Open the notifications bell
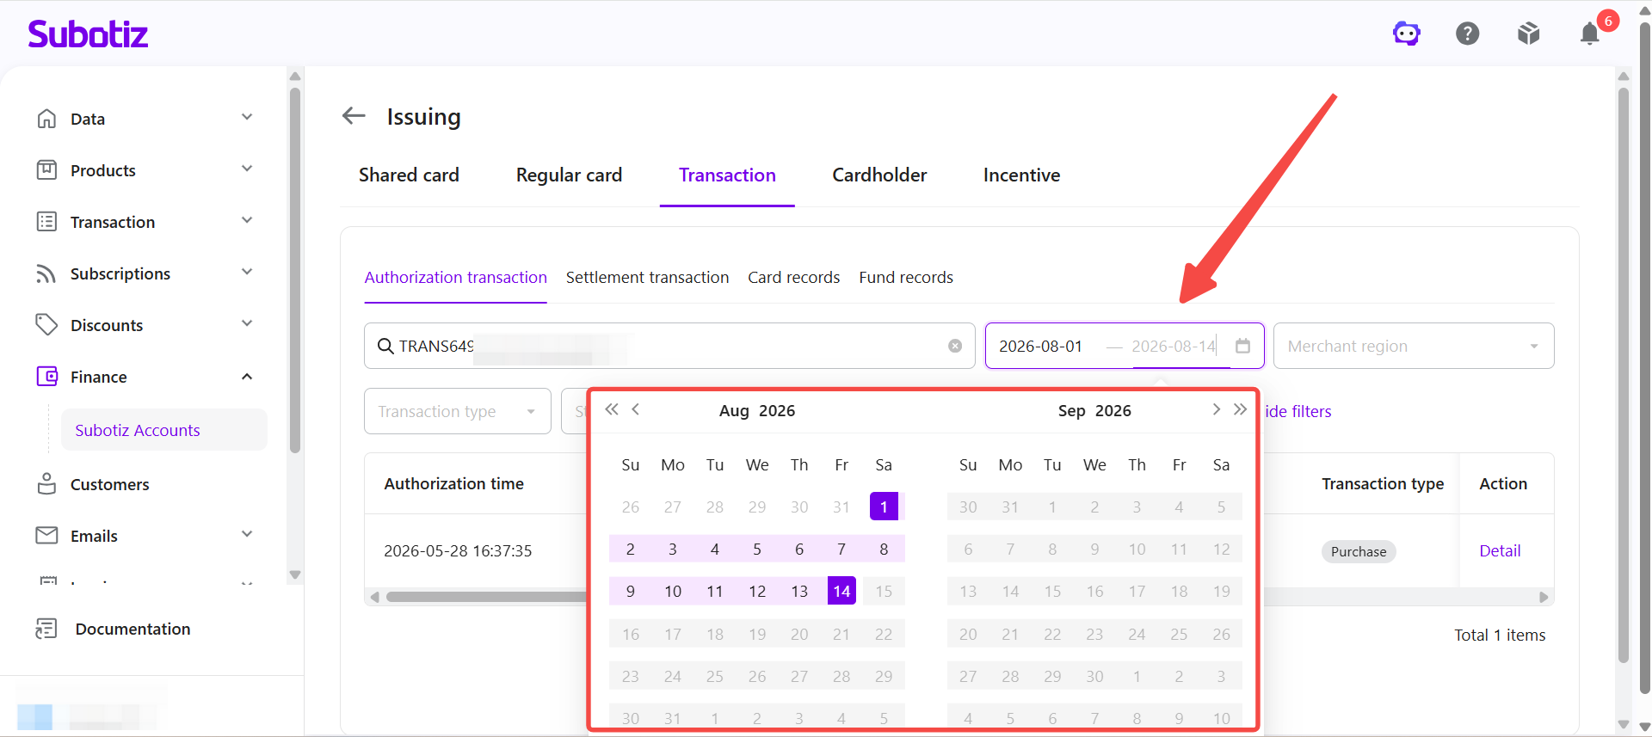 [1589, 34]
